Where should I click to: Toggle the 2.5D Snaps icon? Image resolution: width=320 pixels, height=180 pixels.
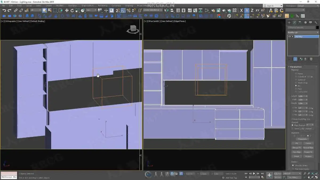[118, 10]
